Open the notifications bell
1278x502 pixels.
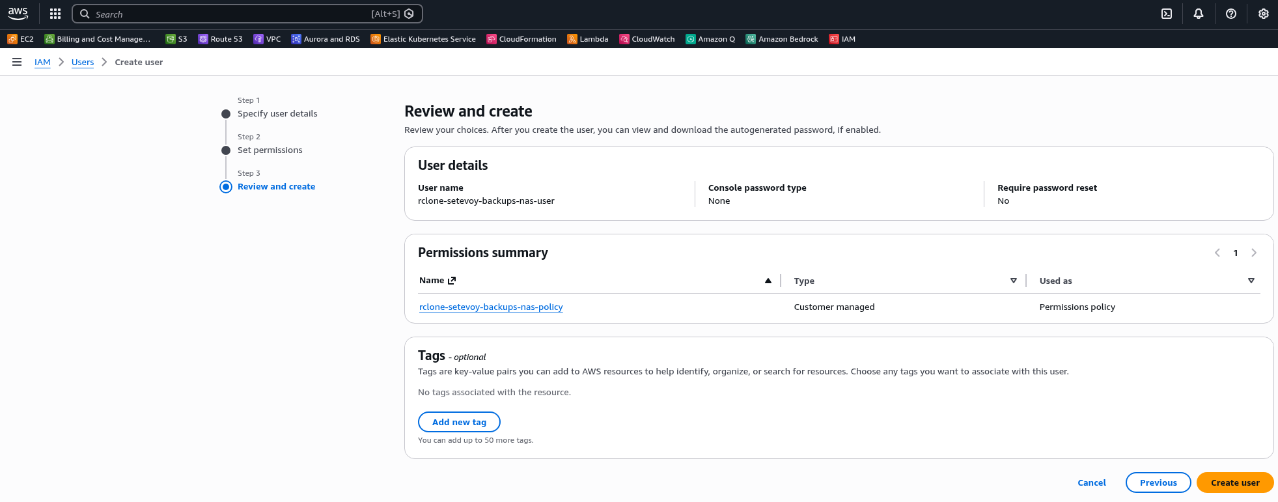tap(1199, 14)
